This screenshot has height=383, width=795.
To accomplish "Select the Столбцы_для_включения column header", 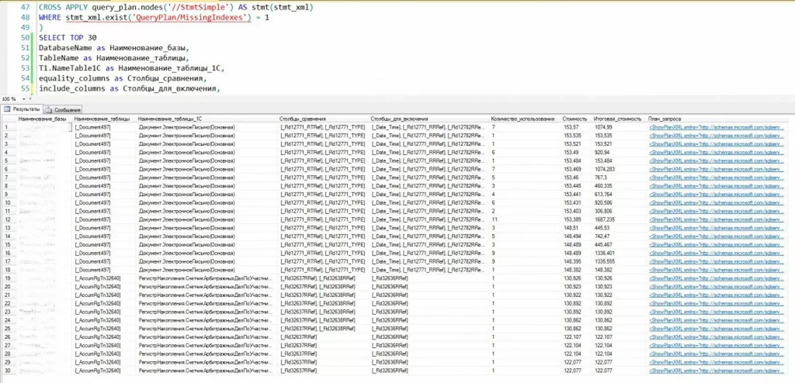I will [x=399, y=119].
